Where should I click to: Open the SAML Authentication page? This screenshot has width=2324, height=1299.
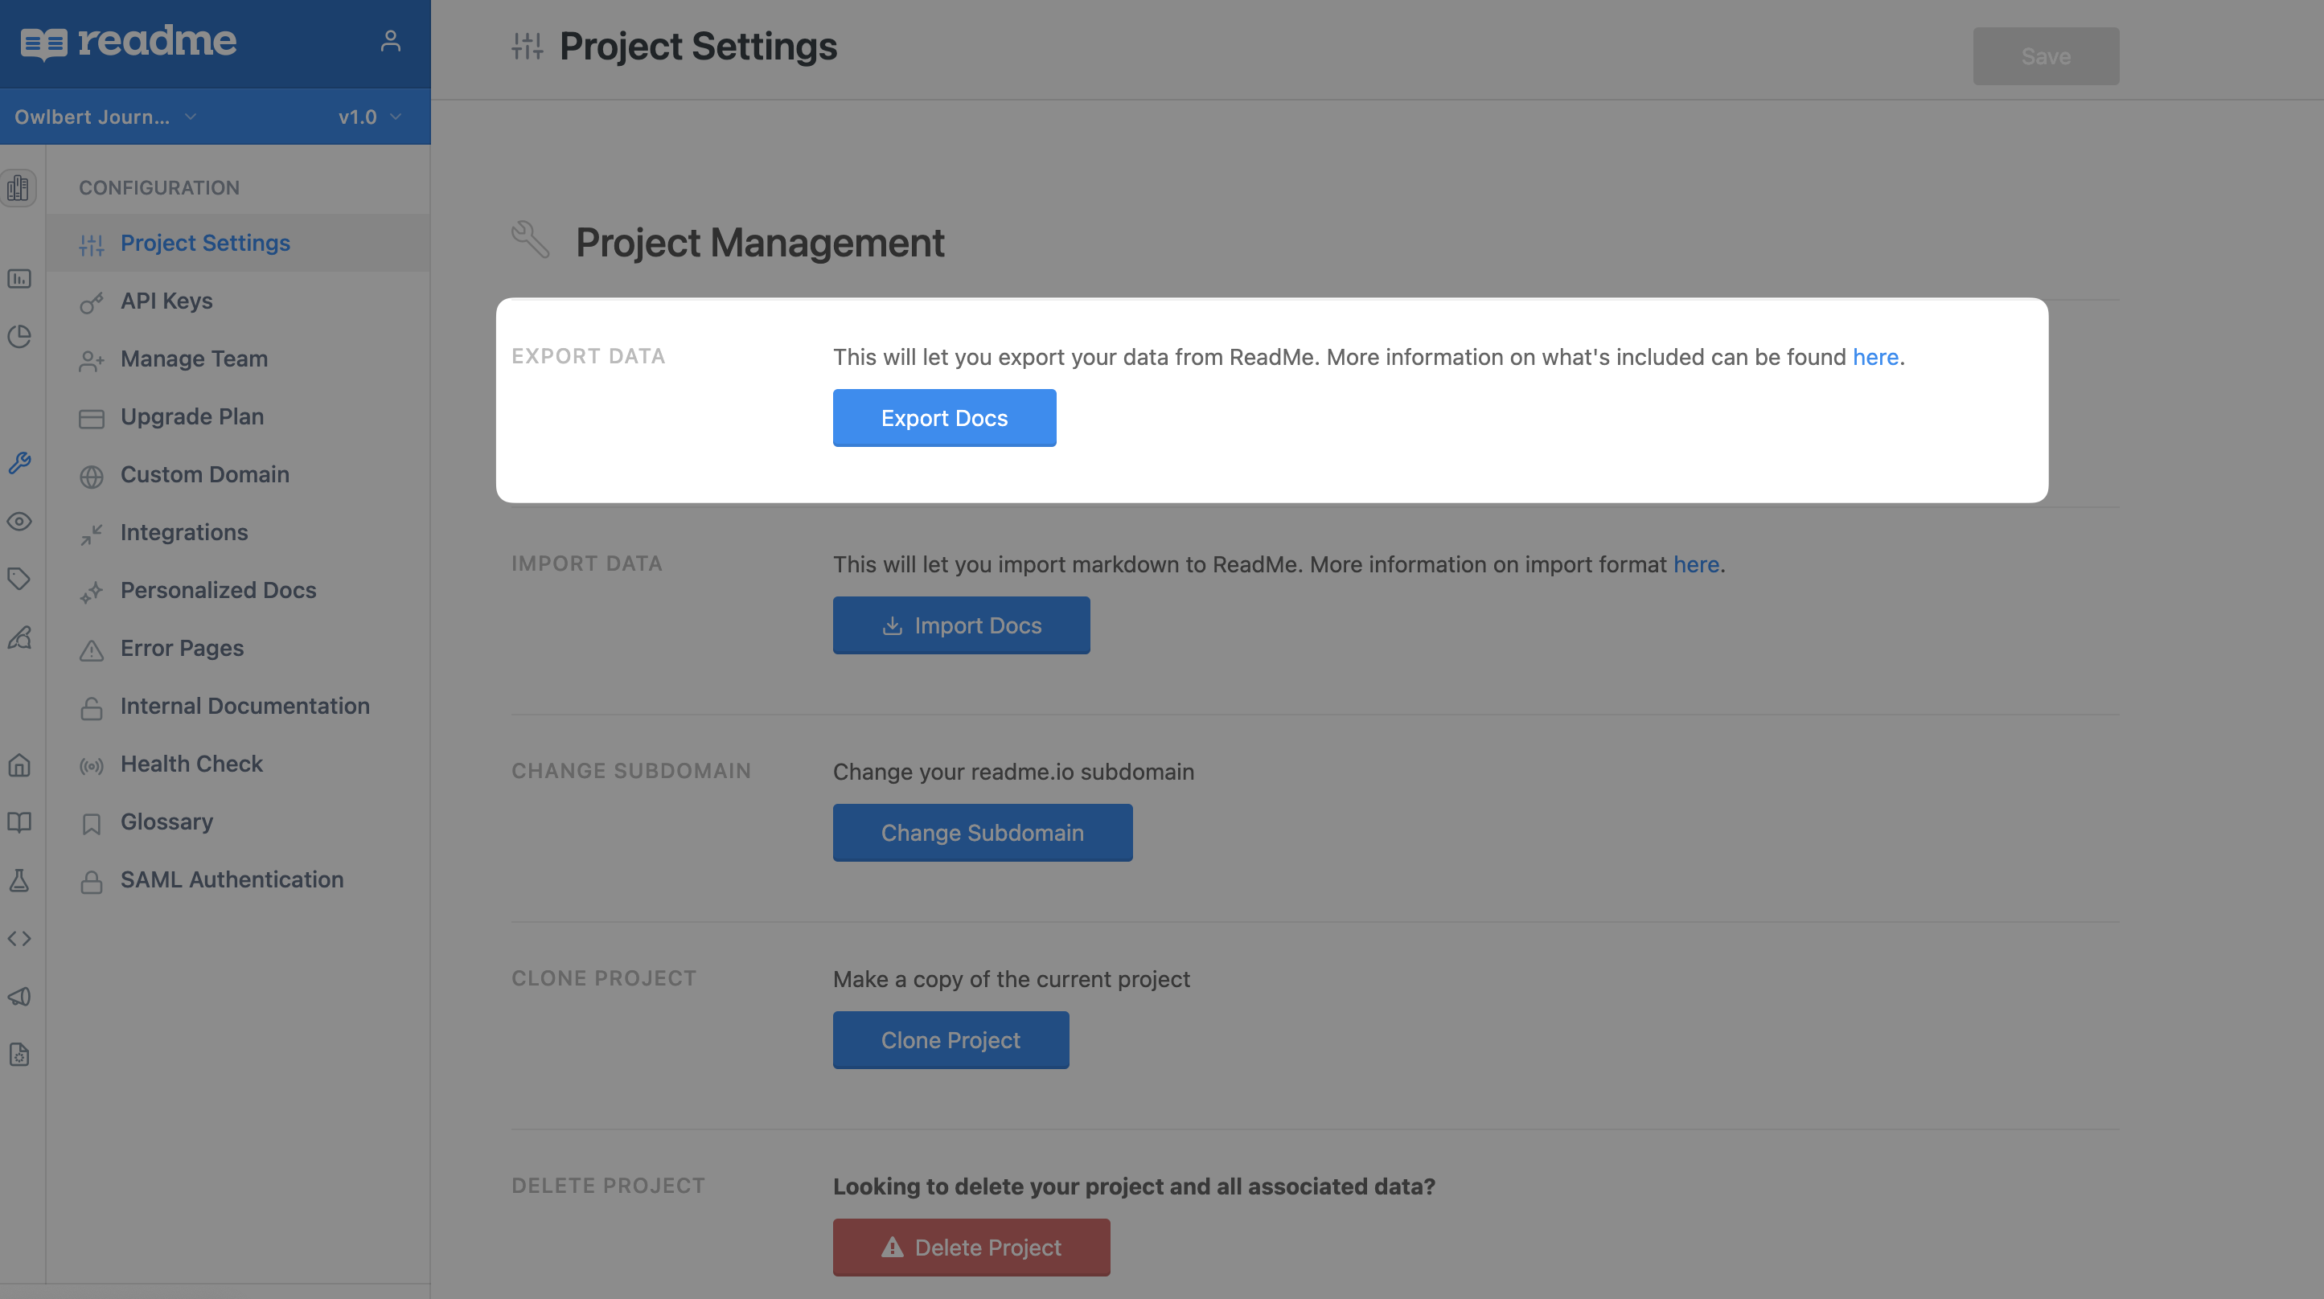(231, 879)
